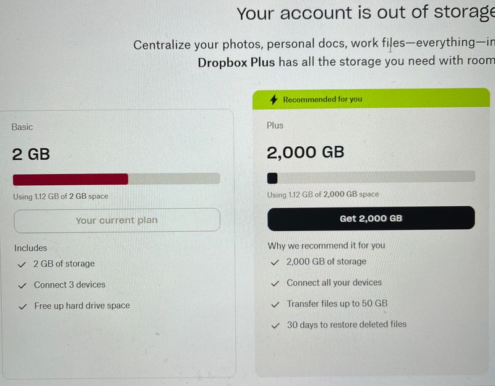Viewport: 495px width, 386px height.
Task: Click checkmark icon beside 2,000 GB of storage
Action: tap(275, 262)
